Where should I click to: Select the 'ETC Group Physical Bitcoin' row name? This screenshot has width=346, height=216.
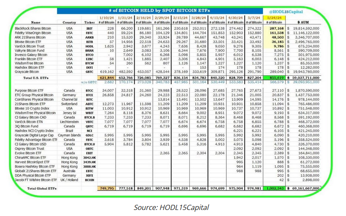pyautogui.click(x=34, y=95)
